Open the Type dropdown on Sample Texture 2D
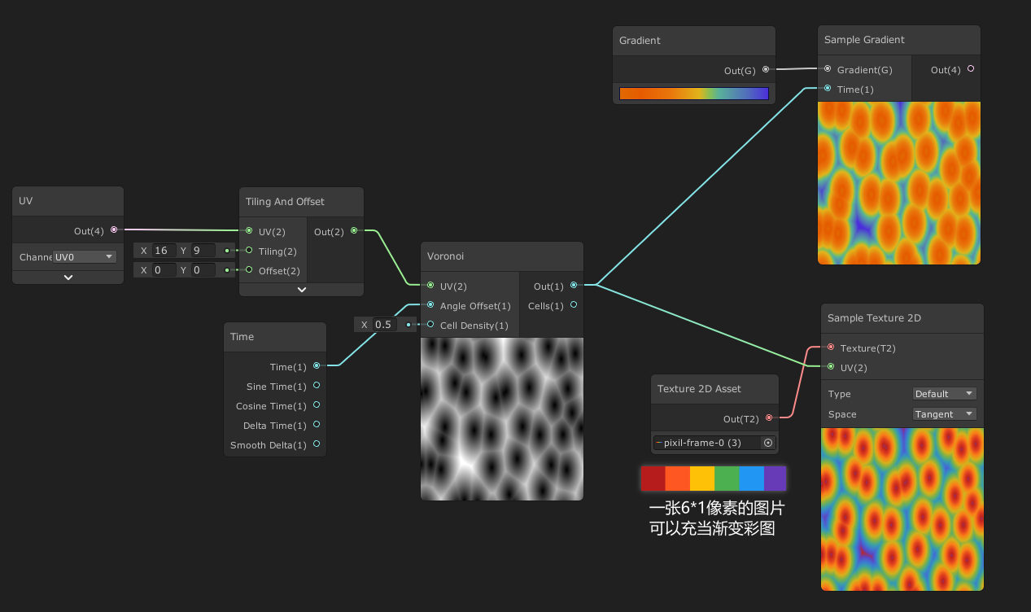The width and height of the screenshot is (1031, 612). coord(944,393)
